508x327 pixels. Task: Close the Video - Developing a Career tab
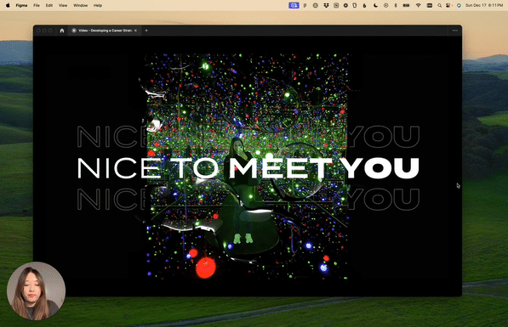tap(136, 31)
